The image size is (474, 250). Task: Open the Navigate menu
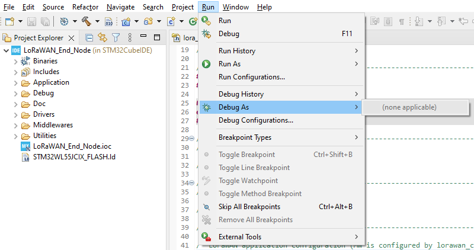120,7
